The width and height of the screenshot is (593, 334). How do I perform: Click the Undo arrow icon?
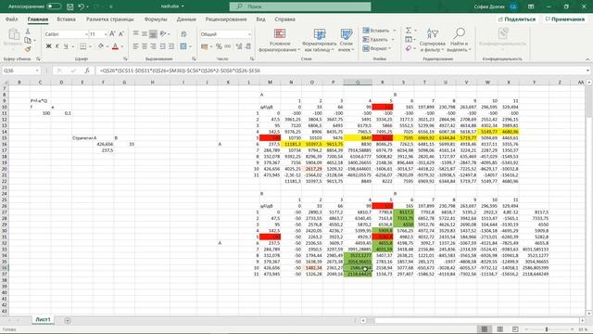click(x=81, y=6)
